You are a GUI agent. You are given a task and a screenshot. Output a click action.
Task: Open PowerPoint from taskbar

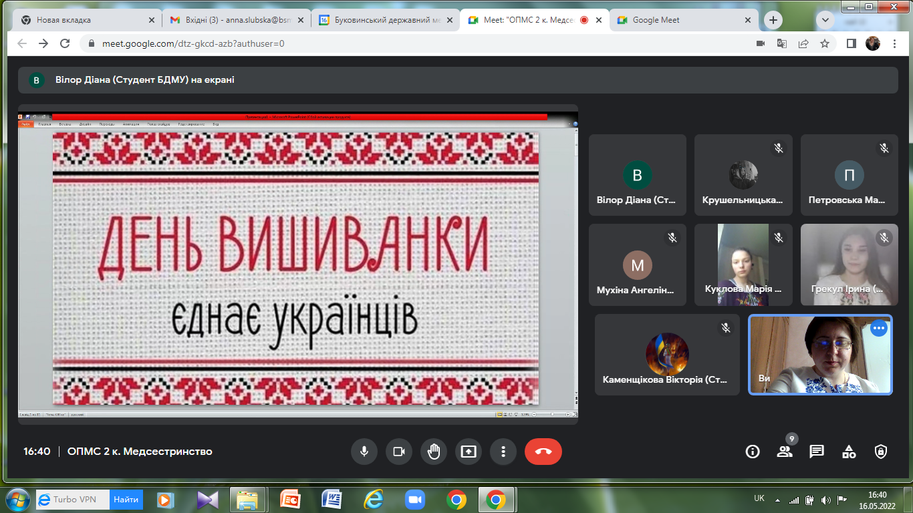point(291,500)
